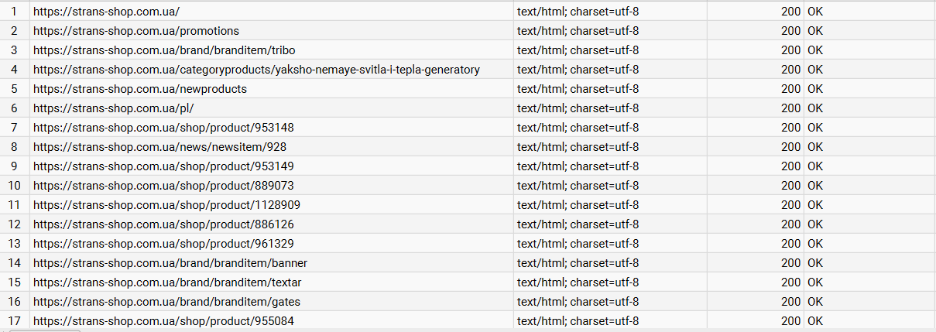Select row number 13 index cell
936x332 pixels.
tap(15, 244)
